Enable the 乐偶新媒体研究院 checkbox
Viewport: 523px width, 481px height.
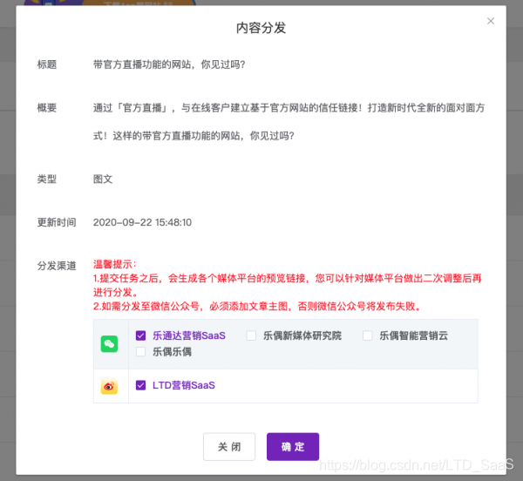click(251, 335)
